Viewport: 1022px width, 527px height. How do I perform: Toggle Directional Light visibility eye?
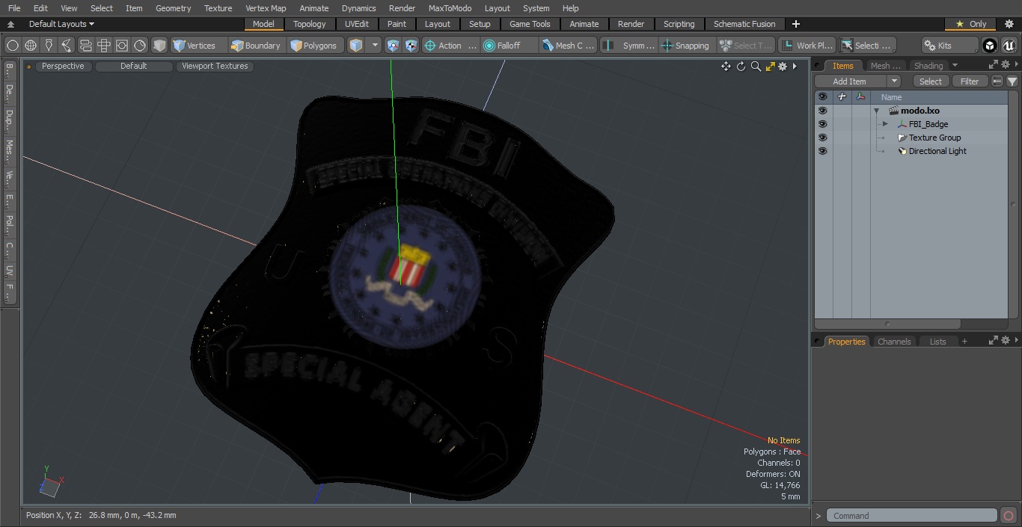(823, 151)
